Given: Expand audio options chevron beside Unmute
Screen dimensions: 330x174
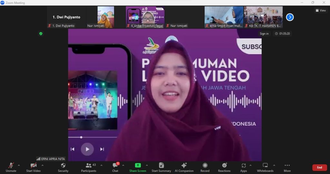Looking at the screenshot, I should pos(19,165).
